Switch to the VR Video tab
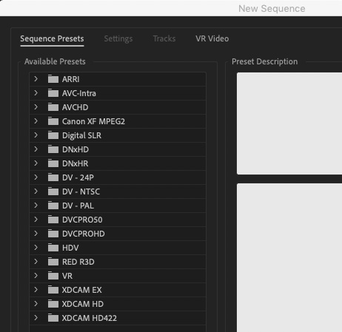The image size is (342, 332). [x=212, y=38]
